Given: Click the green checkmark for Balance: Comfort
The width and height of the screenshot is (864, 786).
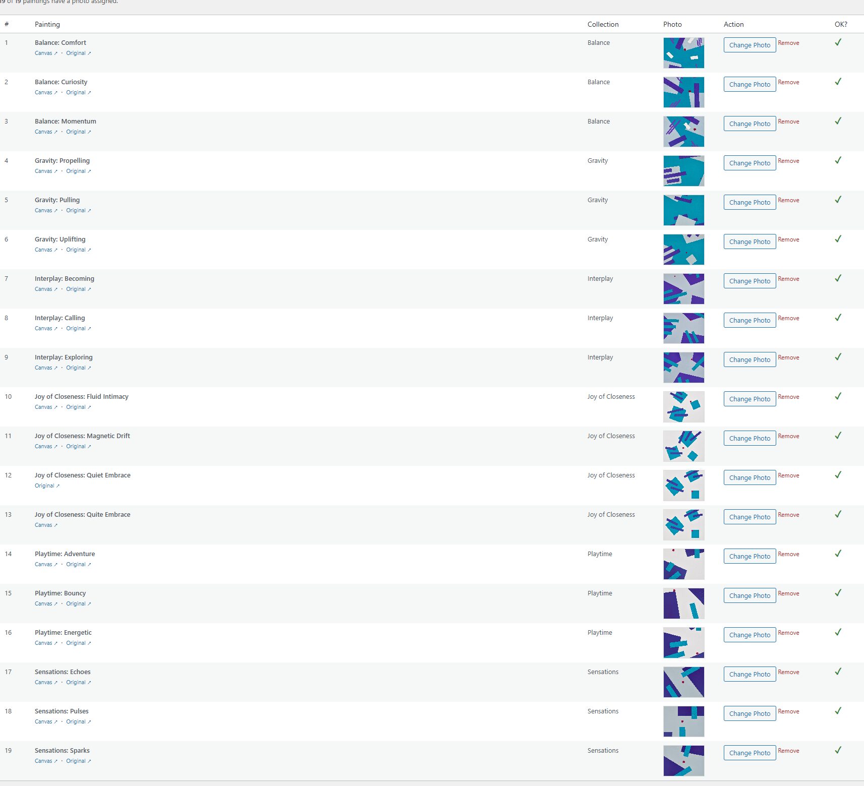Looking at the screenshot, I should point(838,42).
